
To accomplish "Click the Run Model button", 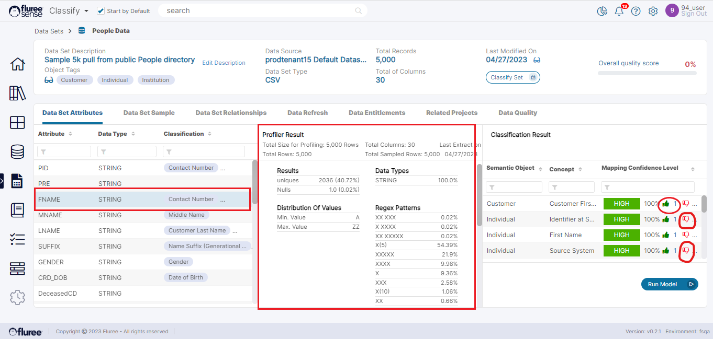I will (x=669, y=284).
